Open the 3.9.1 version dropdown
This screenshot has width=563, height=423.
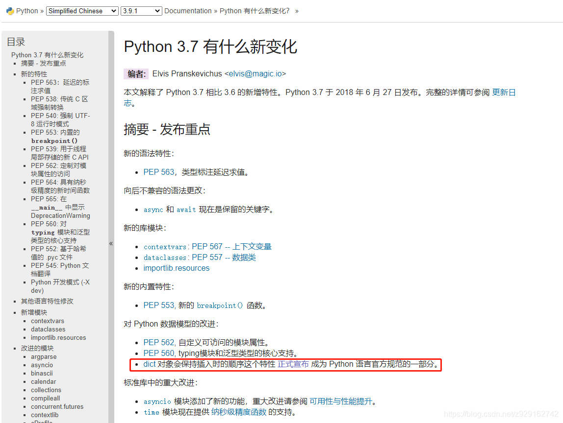[141, 11]
